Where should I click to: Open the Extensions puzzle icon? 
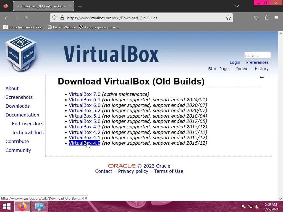(266, 18)
